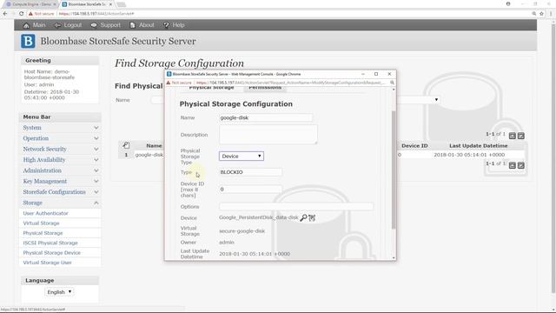Viewport: 556px width, 313px height.
Task: Click the Device ID field showing 0
Action: (x=250, y=190)
